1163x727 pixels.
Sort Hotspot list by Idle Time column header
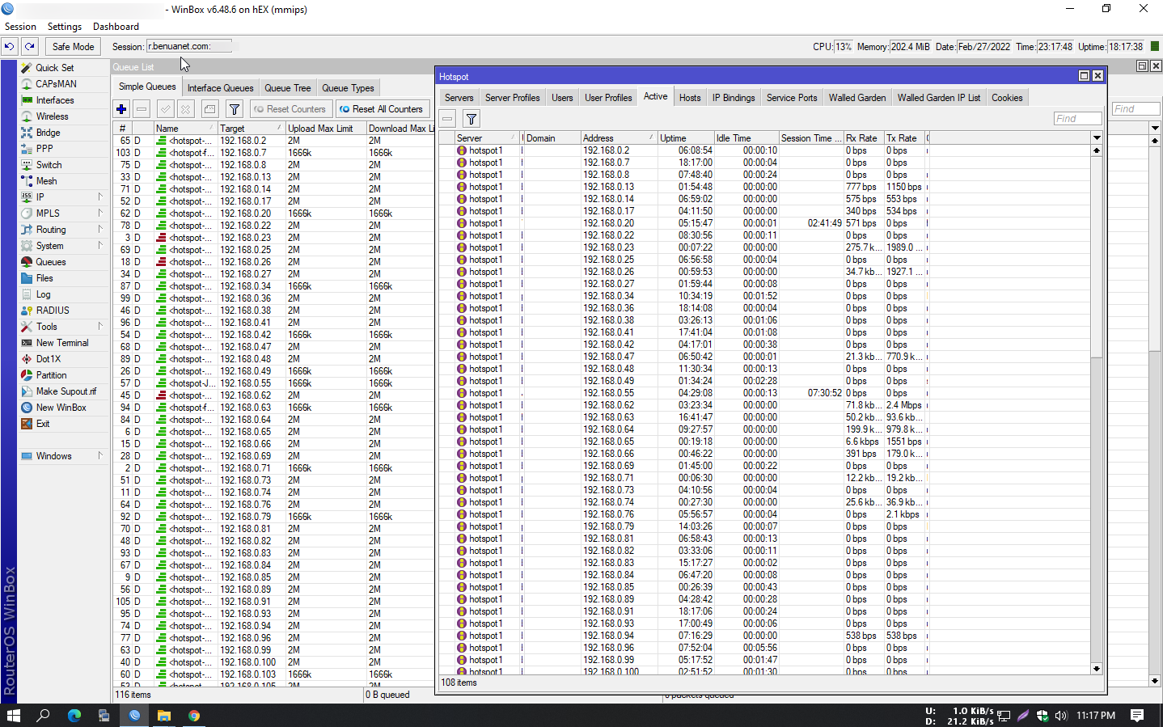tap(746, 138)
